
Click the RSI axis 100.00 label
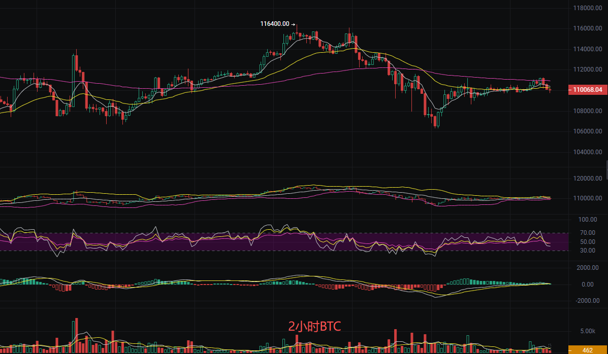pyautogui.click(x=587, y=220)
